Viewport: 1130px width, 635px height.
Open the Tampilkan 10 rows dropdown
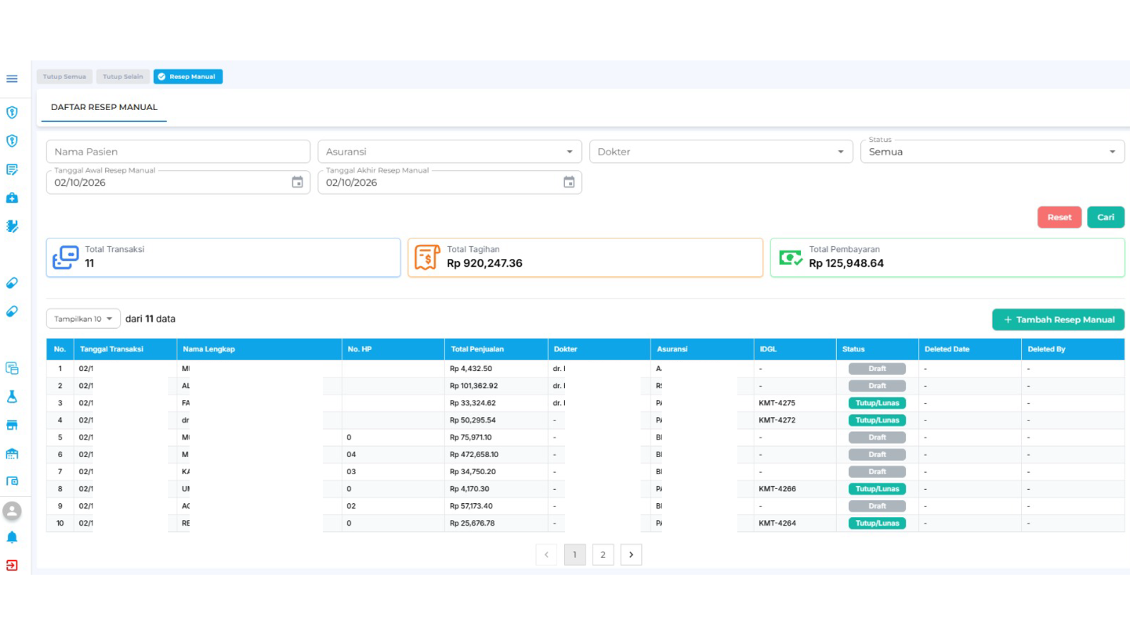[x=83, y=319]
